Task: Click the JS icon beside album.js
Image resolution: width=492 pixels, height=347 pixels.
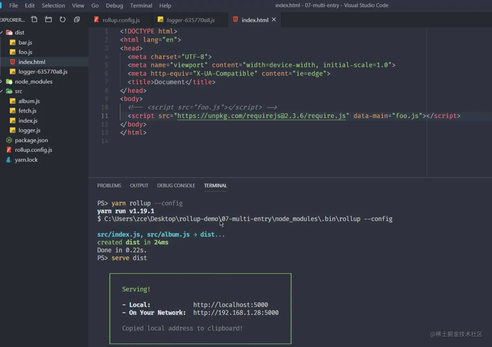Action: [13, 101]
